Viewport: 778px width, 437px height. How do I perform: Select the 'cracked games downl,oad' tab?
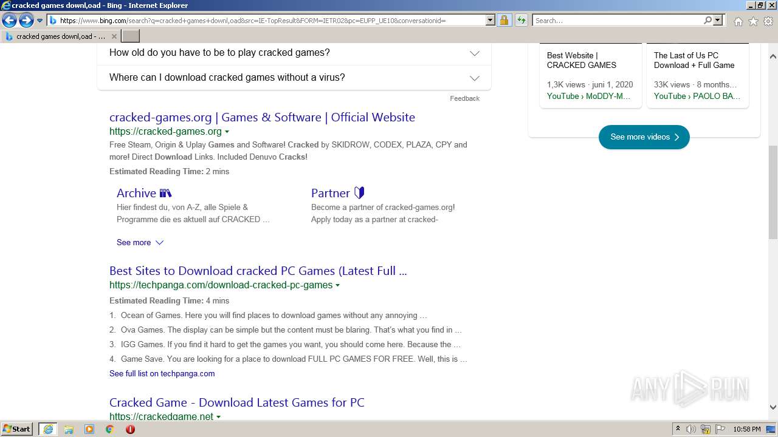tap(60, 36)
